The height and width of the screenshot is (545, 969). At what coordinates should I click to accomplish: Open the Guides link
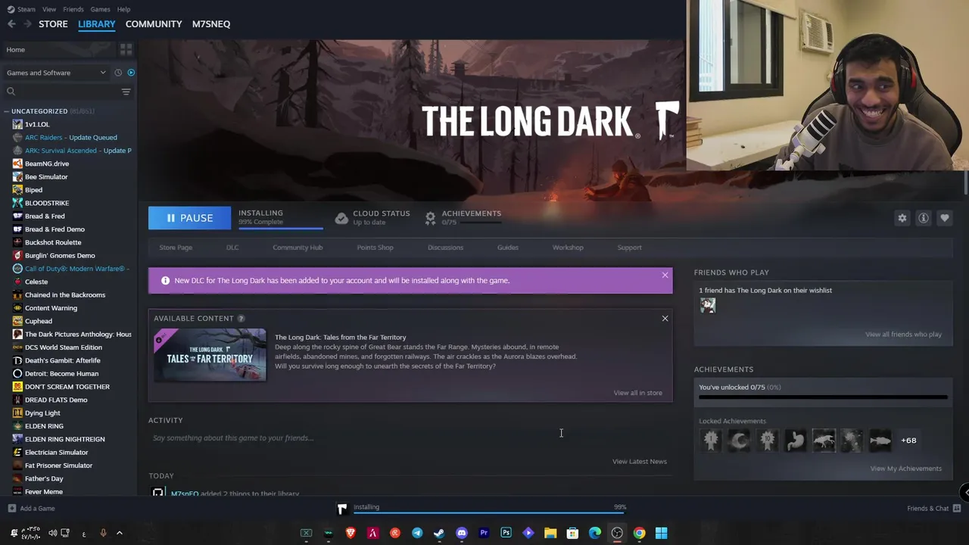click(508, 248)
